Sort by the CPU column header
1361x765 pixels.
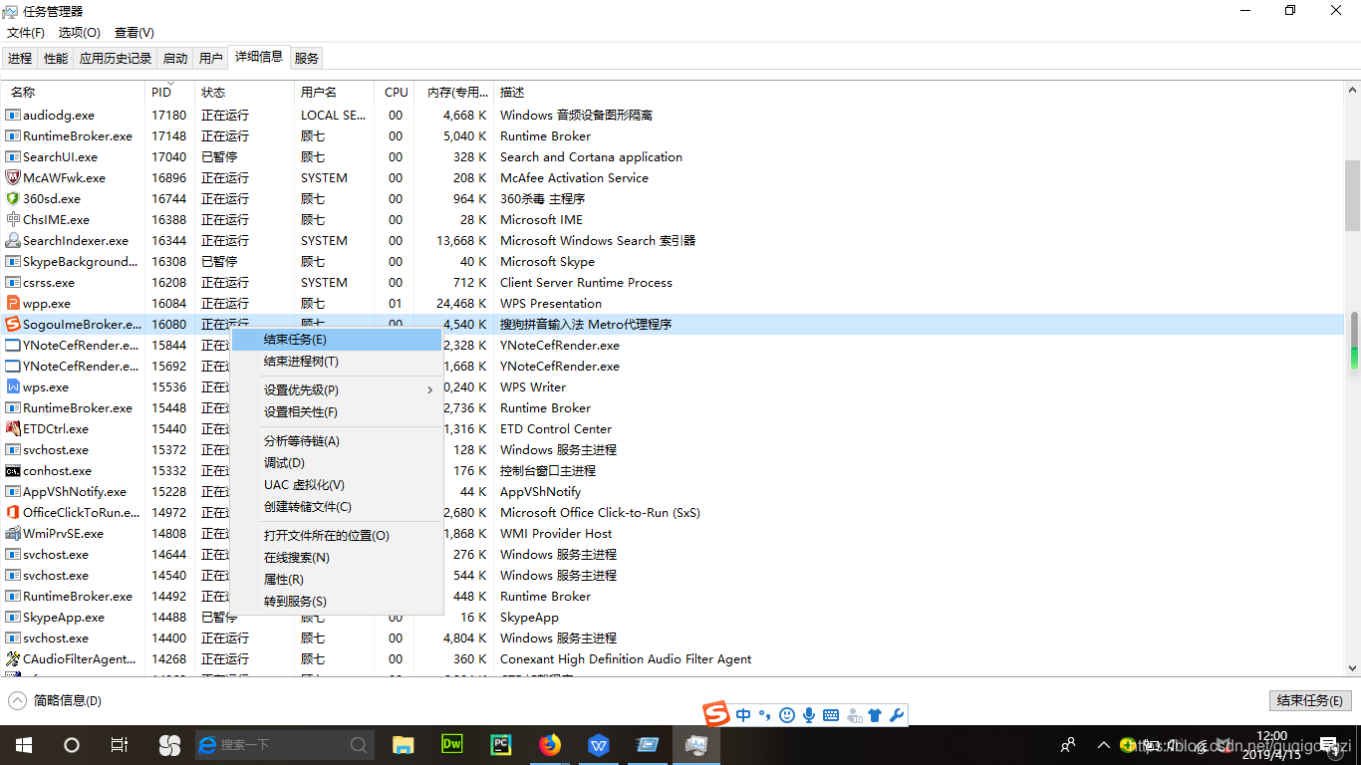click(x=397, y=93)
